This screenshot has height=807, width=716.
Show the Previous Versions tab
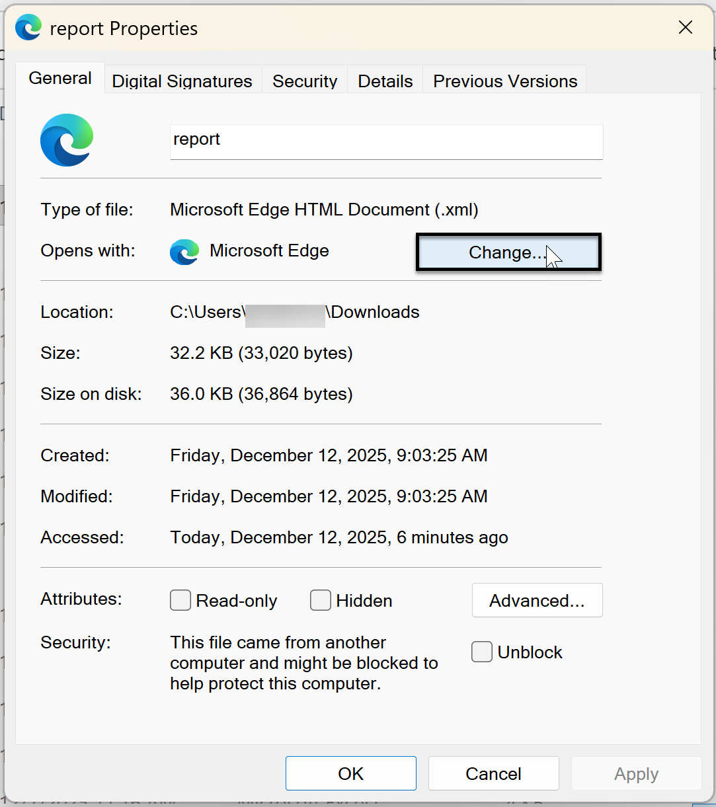click(505, 81)
